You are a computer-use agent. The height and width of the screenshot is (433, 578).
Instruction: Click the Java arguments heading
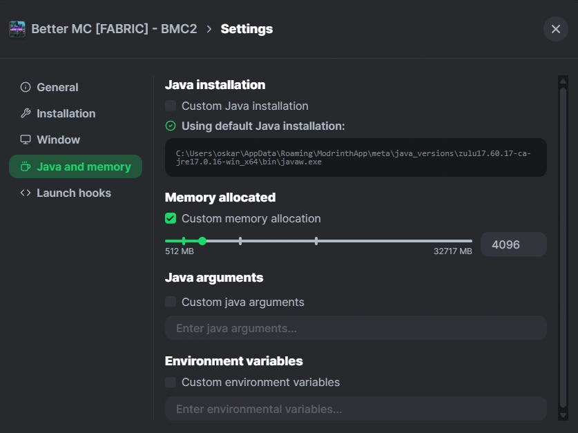[214, 278]
